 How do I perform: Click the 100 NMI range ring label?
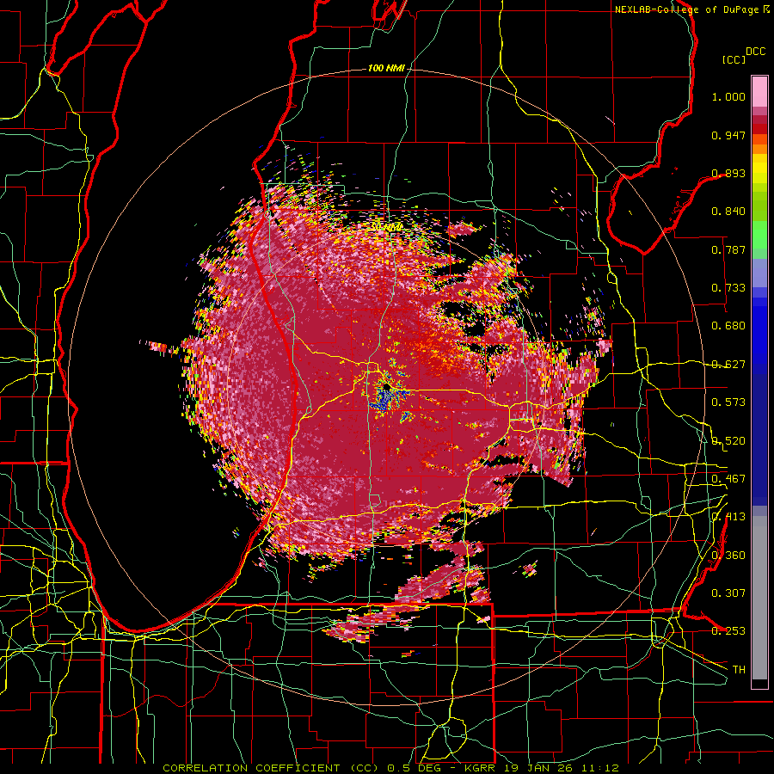(386, 68)
